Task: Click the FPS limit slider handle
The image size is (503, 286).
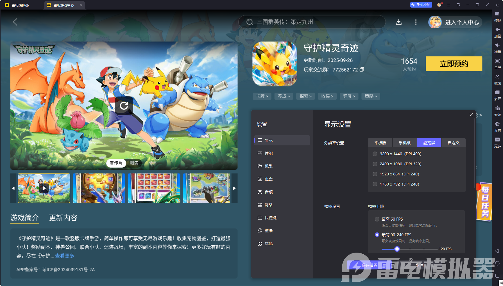Action: pos(397,249)
